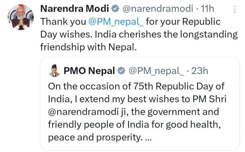Click 'Thank you' at start of the tweet
Image resolution: width=245 pixels, height=152 pixels.
[63, 22]
